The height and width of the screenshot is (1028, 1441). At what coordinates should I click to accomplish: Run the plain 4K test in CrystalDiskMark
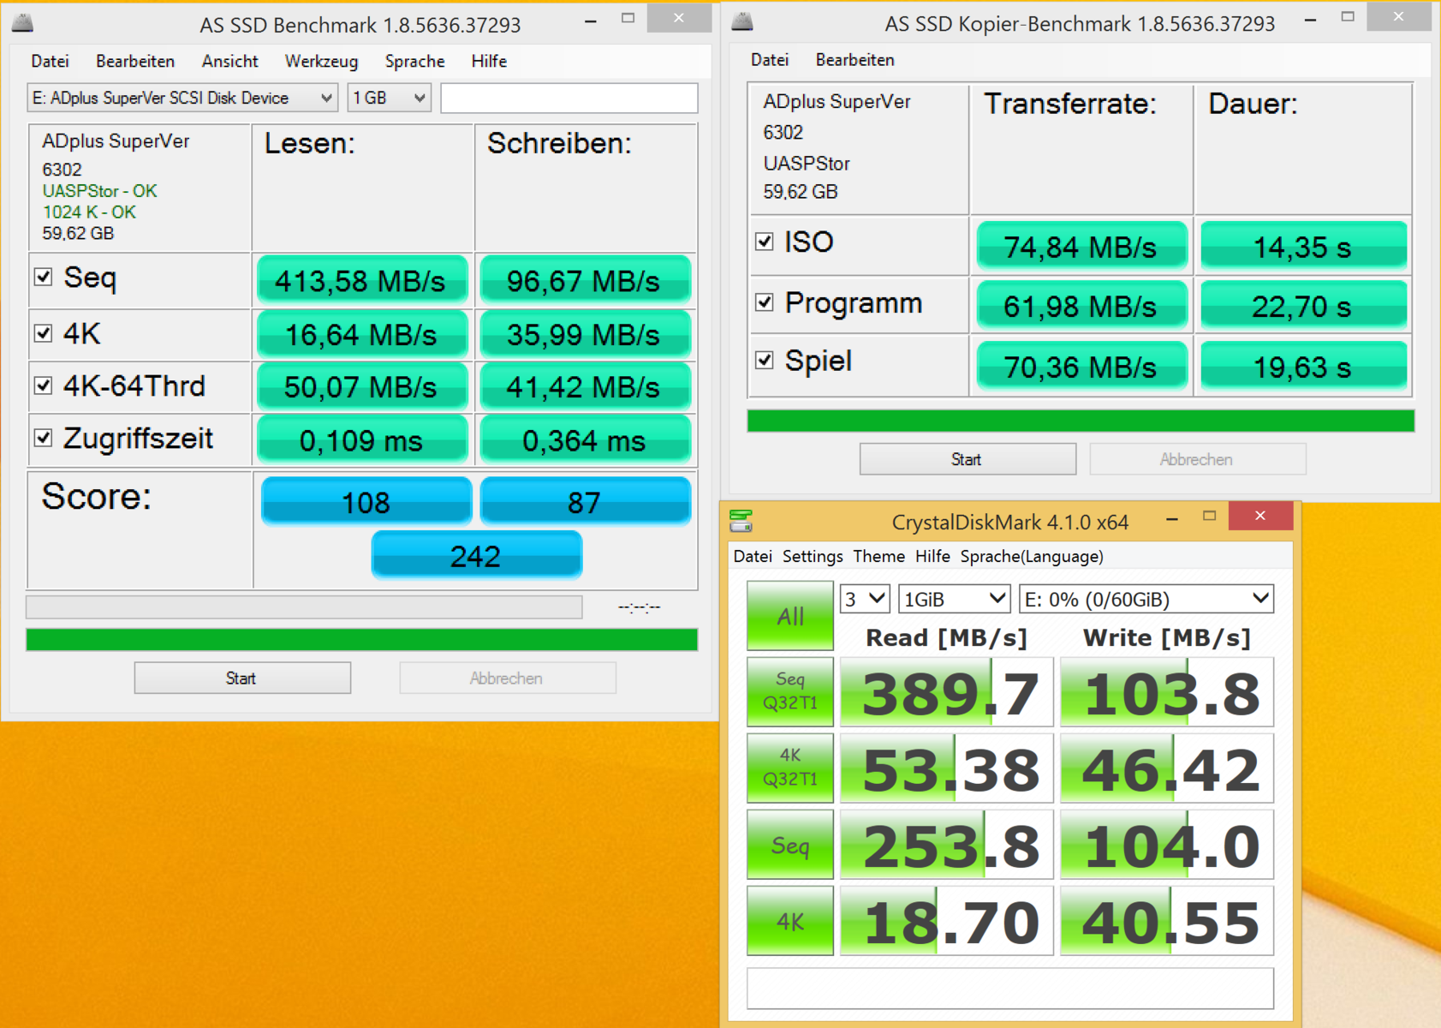[x=790, y=921]
